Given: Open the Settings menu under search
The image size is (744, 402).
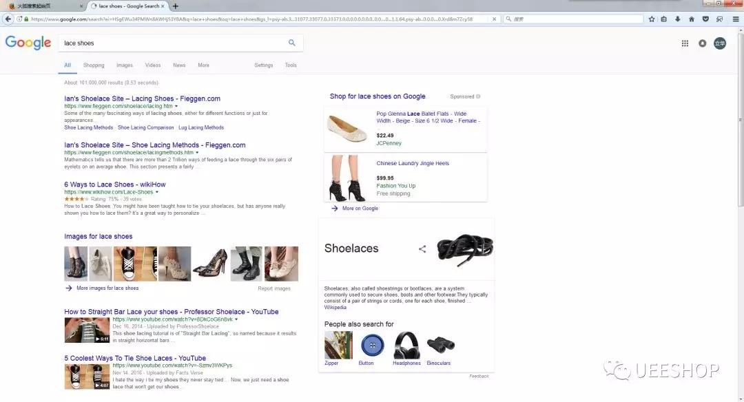Looking at the screenshot, I should point(263,65).
